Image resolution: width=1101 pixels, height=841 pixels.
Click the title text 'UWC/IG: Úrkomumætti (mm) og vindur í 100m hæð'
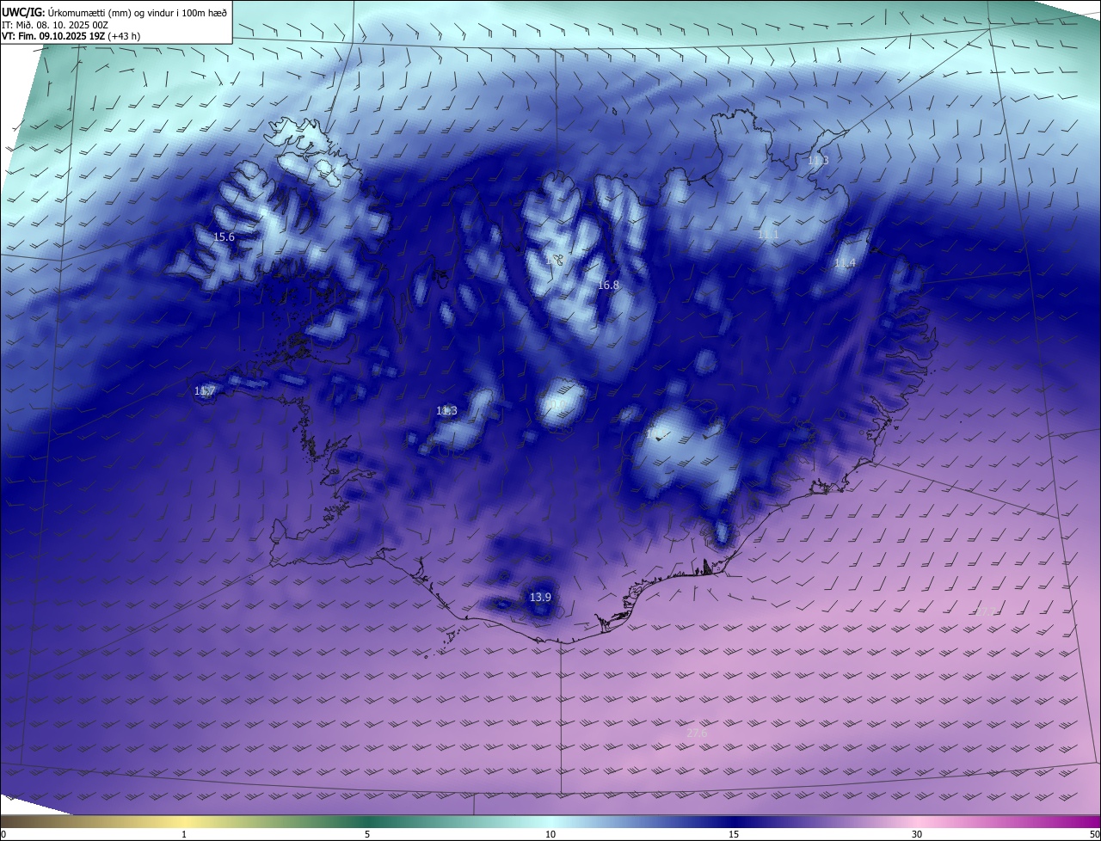(x=114, y=12)
